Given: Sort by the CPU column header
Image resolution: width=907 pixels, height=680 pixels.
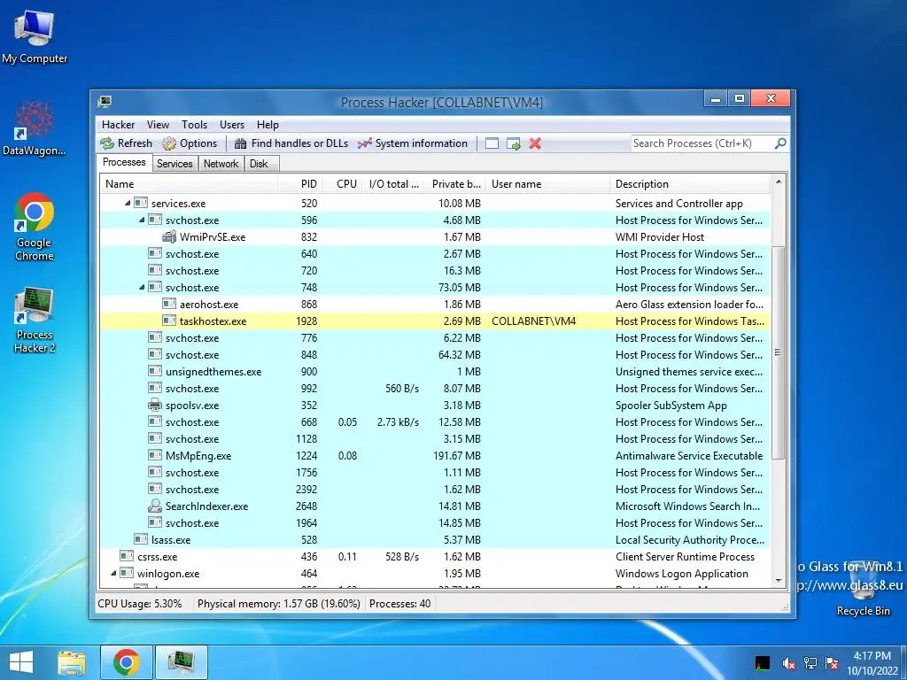Looking at the screenshot, I should click(x=342, y=184).
